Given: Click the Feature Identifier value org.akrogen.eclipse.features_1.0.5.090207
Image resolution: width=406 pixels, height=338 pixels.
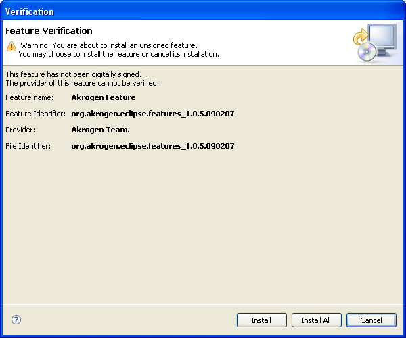Looking at the screenshot, I should [153, 114].
